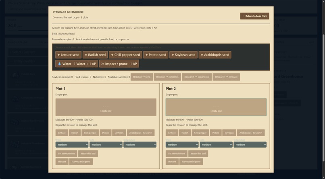This screenshot has width=325, height=179.
Task: Open Plot 1 Light level dropdown
Action: 106,145
